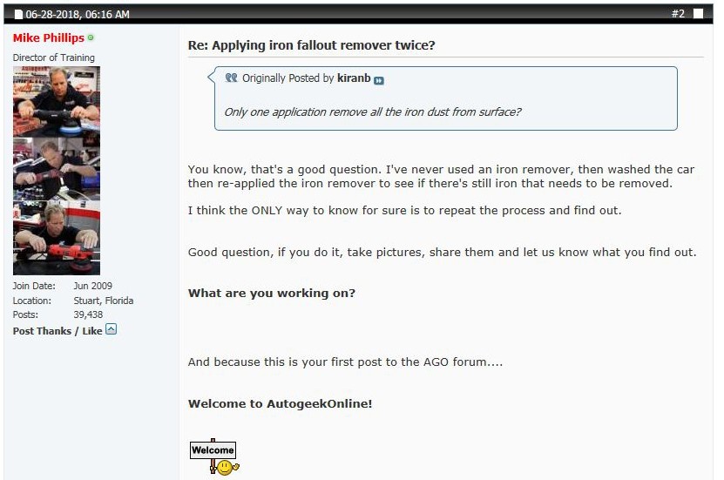724x480 pixels.
Task: Click the post title about iron fallout remover
Action: coord(311,45)
